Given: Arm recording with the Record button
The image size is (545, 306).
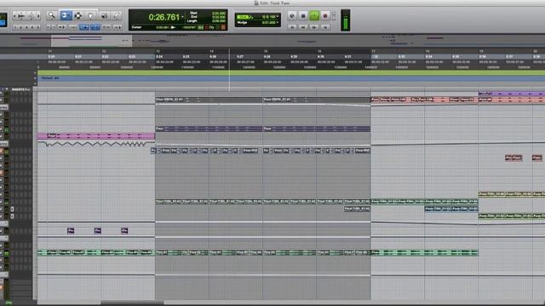Looking at the screenshot, I should (325, 15).
